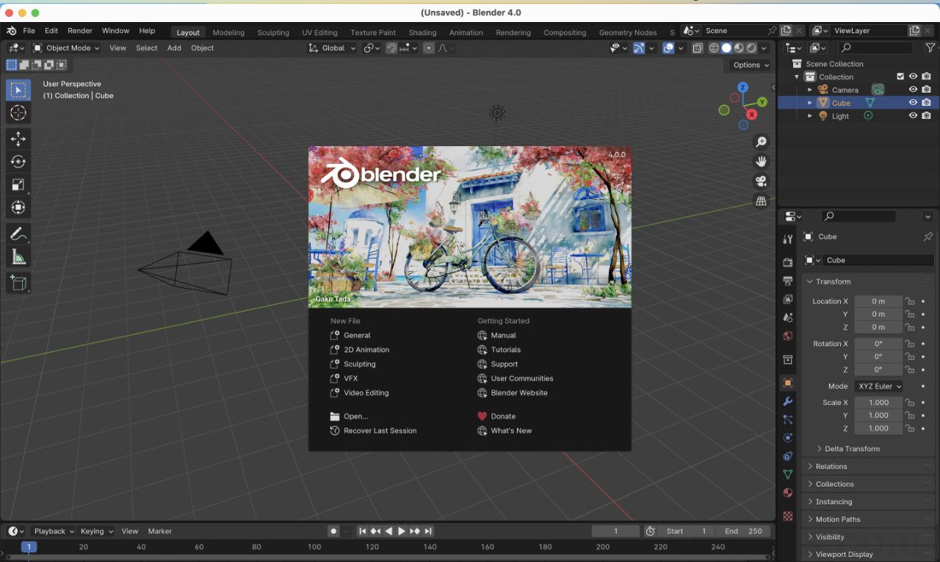This screenshot has height=562, width=940.
Task: Toggle X-ray display mode
Action: [697, 48]
